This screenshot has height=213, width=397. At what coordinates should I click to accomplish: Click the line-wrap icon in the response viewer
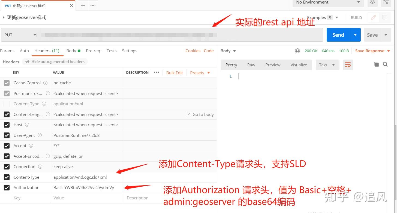348,64
